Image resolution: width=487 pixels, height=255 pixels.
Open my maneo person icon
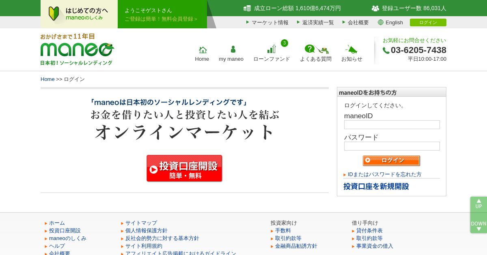point(233,49)
